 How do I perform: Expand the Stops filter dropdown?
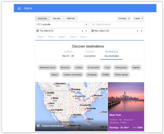click(41, 37)
